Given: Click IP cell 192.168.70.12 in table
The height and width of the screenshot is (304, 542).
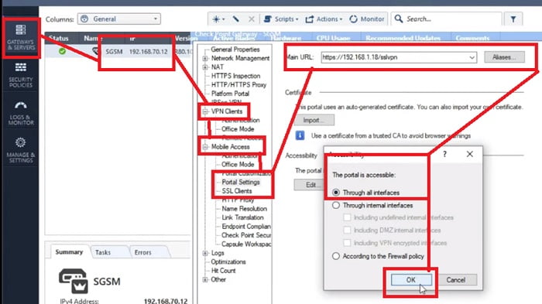Looking at the screenshot, I should (149, 52).
